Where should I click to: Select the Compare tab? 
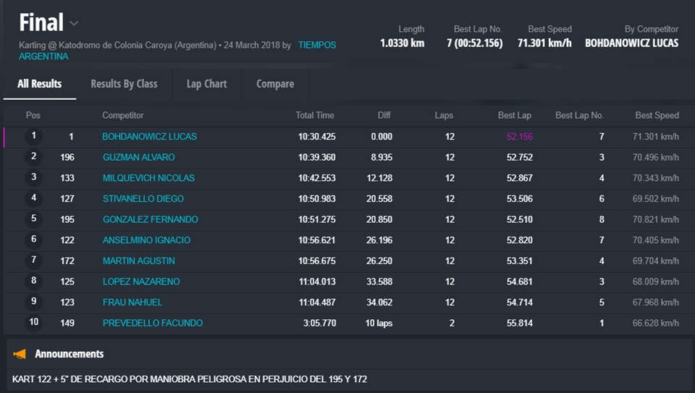point(275,84)
